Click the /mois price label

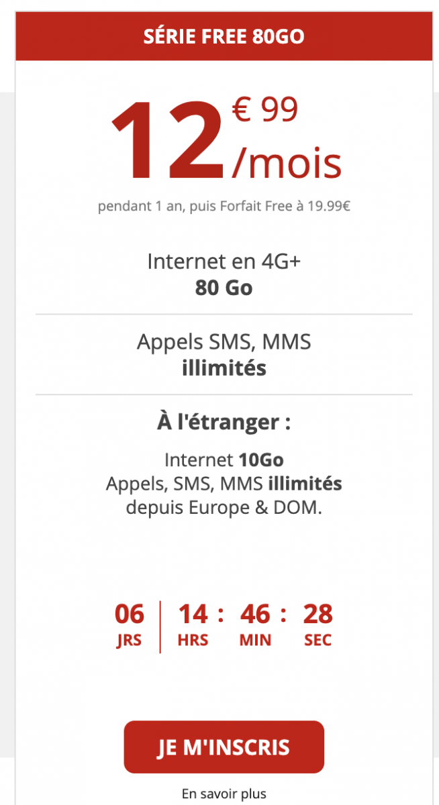[x=287, y=162]
